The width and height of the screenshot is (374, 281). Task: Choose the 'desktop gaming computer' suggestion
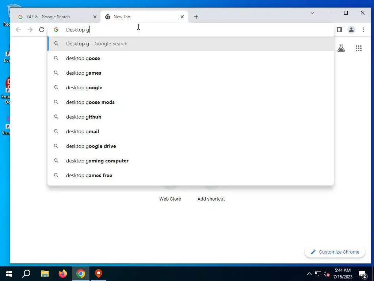[x=191, y=161]
